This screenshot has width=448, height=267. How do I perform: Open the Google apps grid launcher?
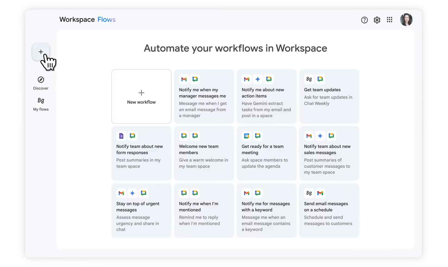pyautogui.click(x=389, y=20)
